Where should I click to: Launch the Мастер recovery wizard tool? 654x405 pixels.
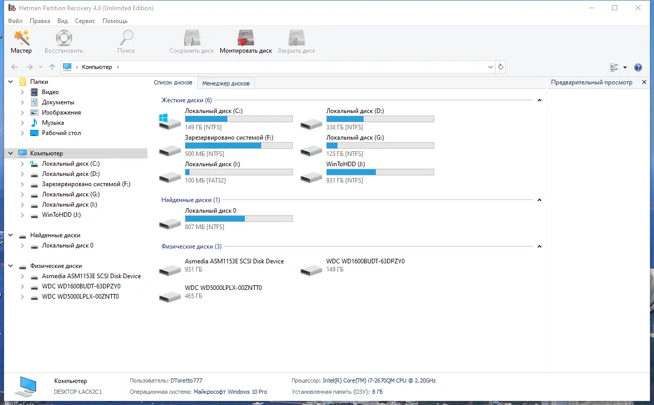pyautogui.click(x=21, y=41)
